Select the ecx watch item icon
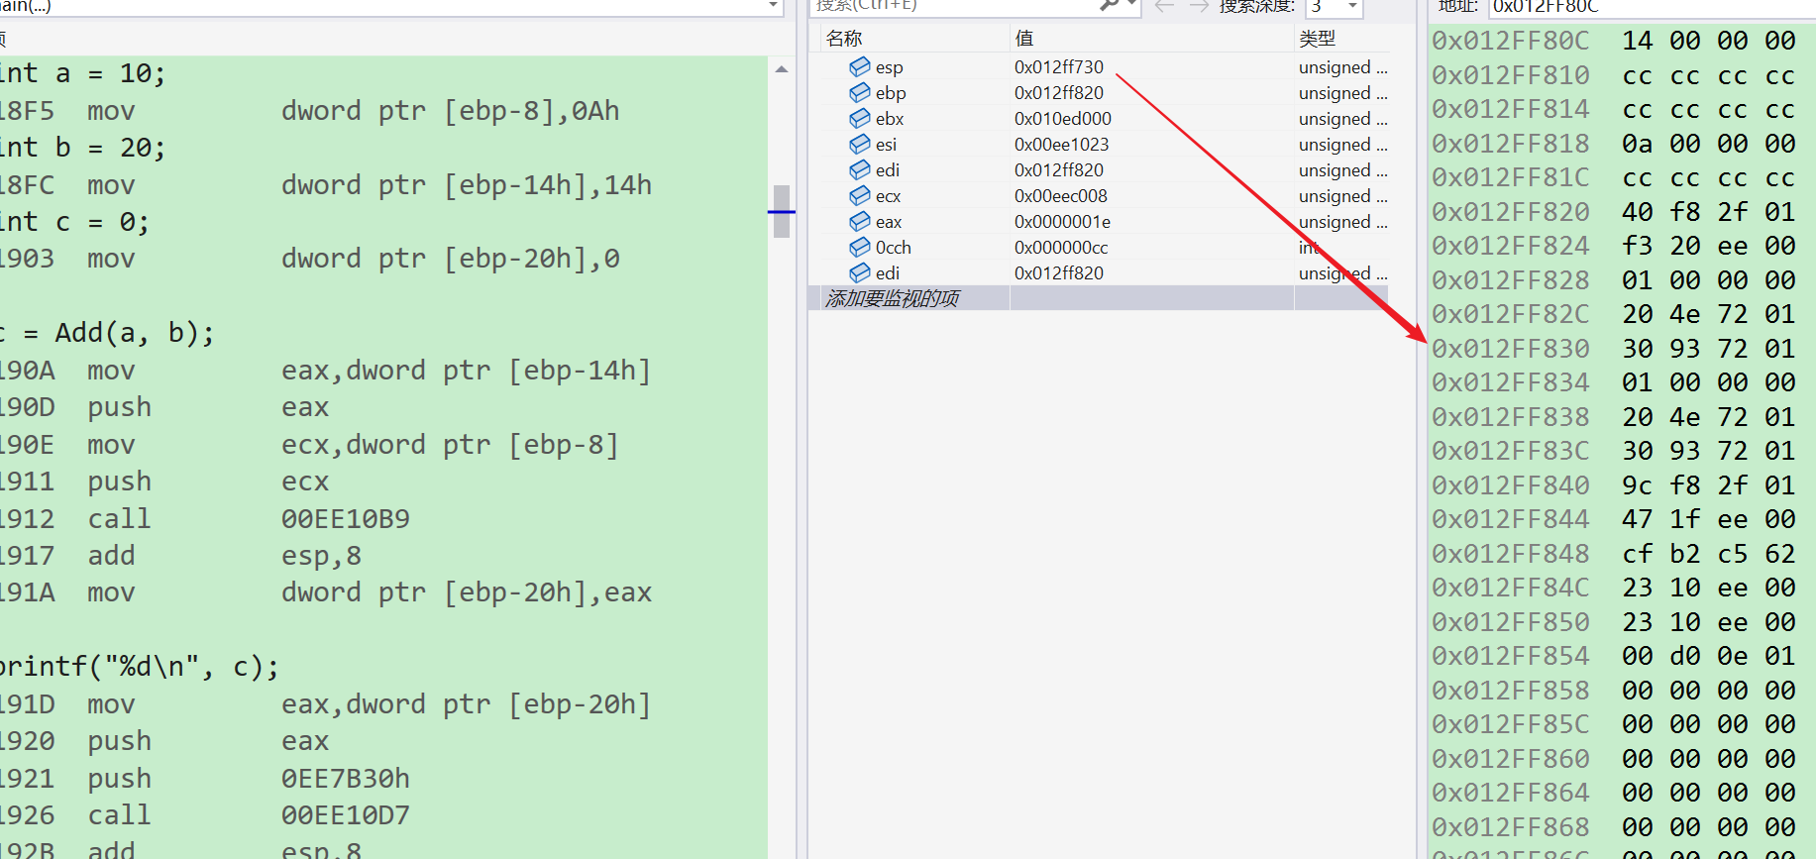This screenshot has width=1816, height=859. click(x=859, y=195)
